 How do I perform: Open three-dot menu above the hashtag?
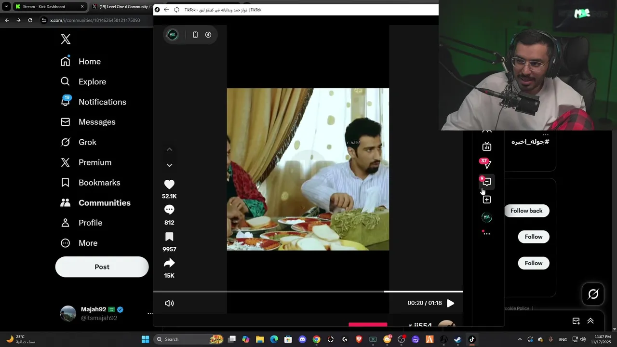pyautogui.click(x=545, y=134)
